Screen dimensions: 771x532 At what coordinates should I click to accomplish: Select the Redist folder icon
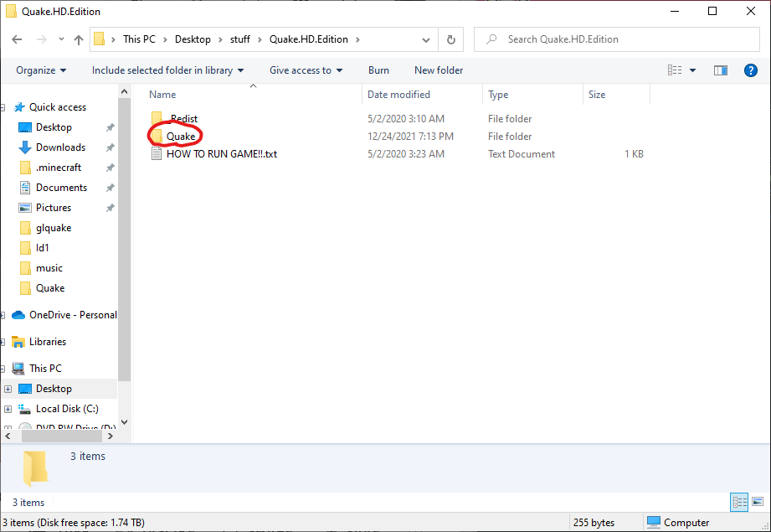pyautogui.click(x=157, y=118)
